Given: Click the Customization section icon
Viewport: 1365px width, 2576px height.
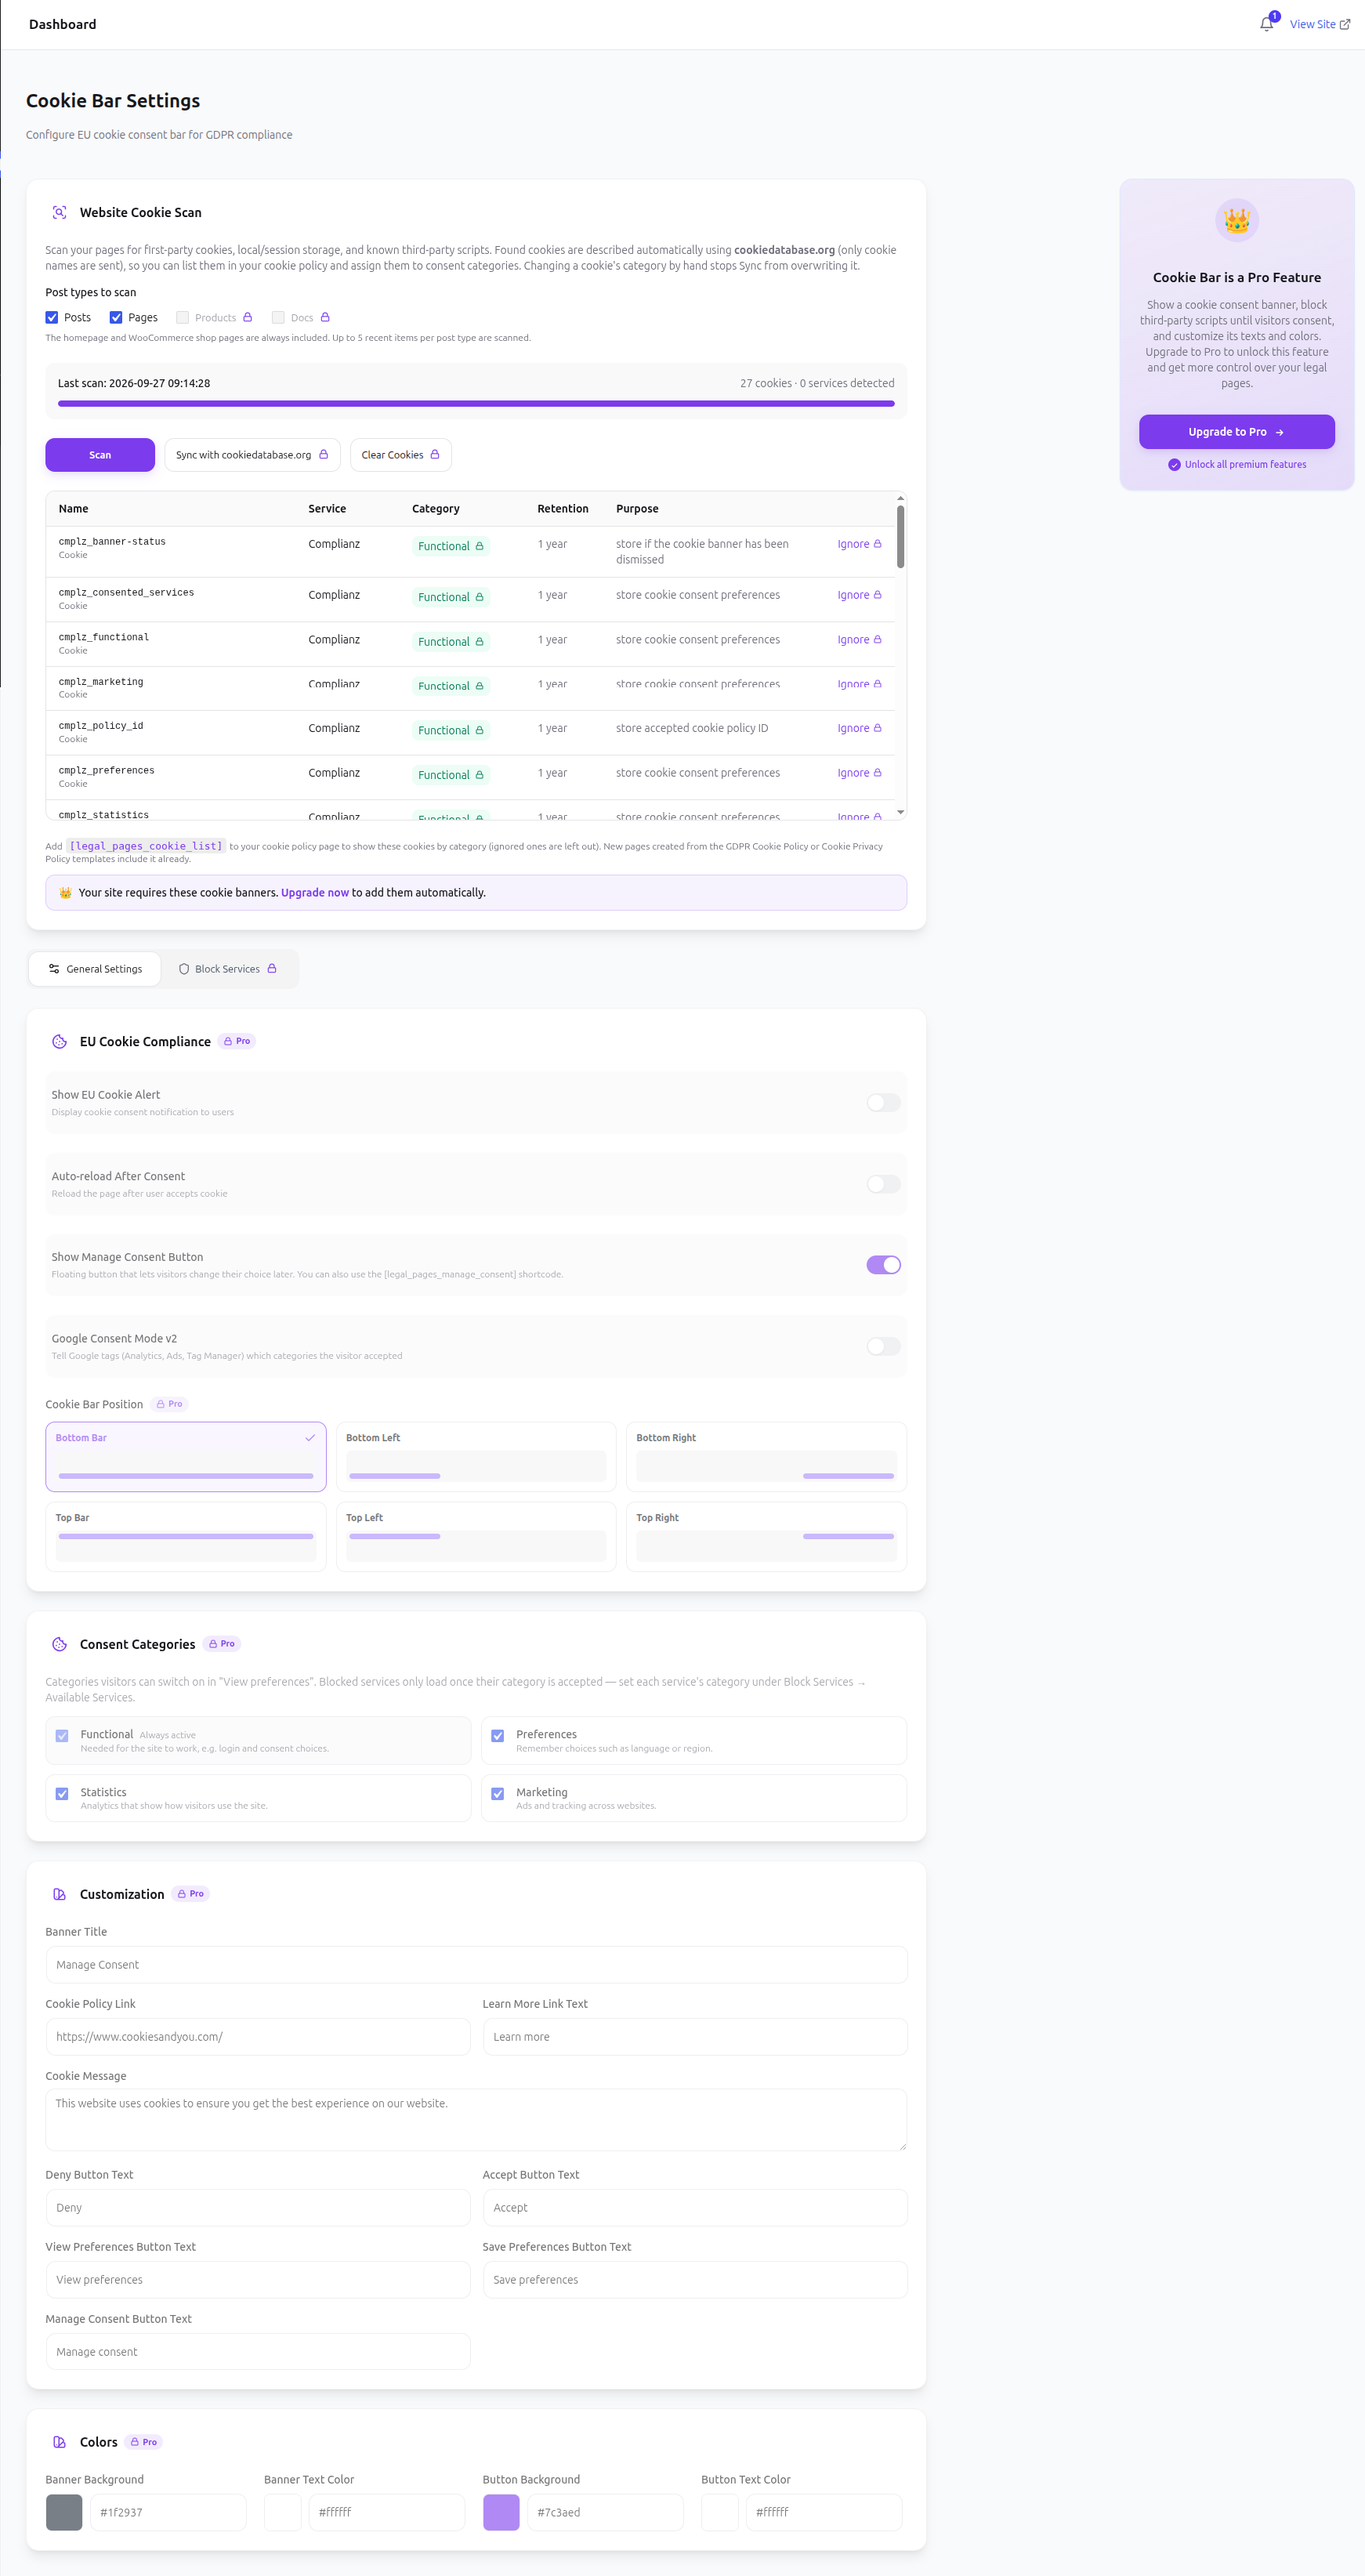Looking at the screenshot, I should coord(59,1894).
